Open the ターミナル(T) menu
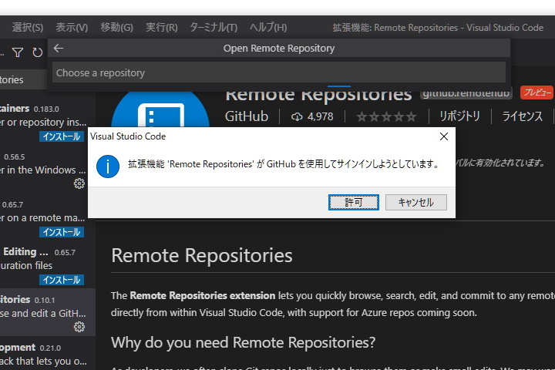555x370 pixels. tap(214, 27)
